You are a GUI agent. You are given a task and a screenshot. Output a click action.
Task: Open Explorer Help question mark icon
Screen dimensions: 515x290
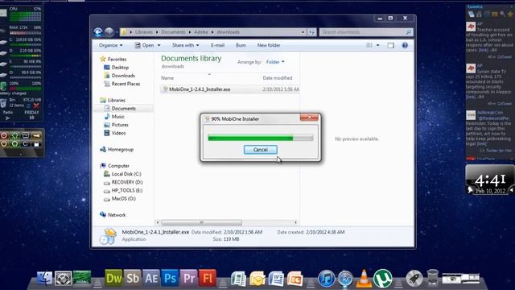405,45
